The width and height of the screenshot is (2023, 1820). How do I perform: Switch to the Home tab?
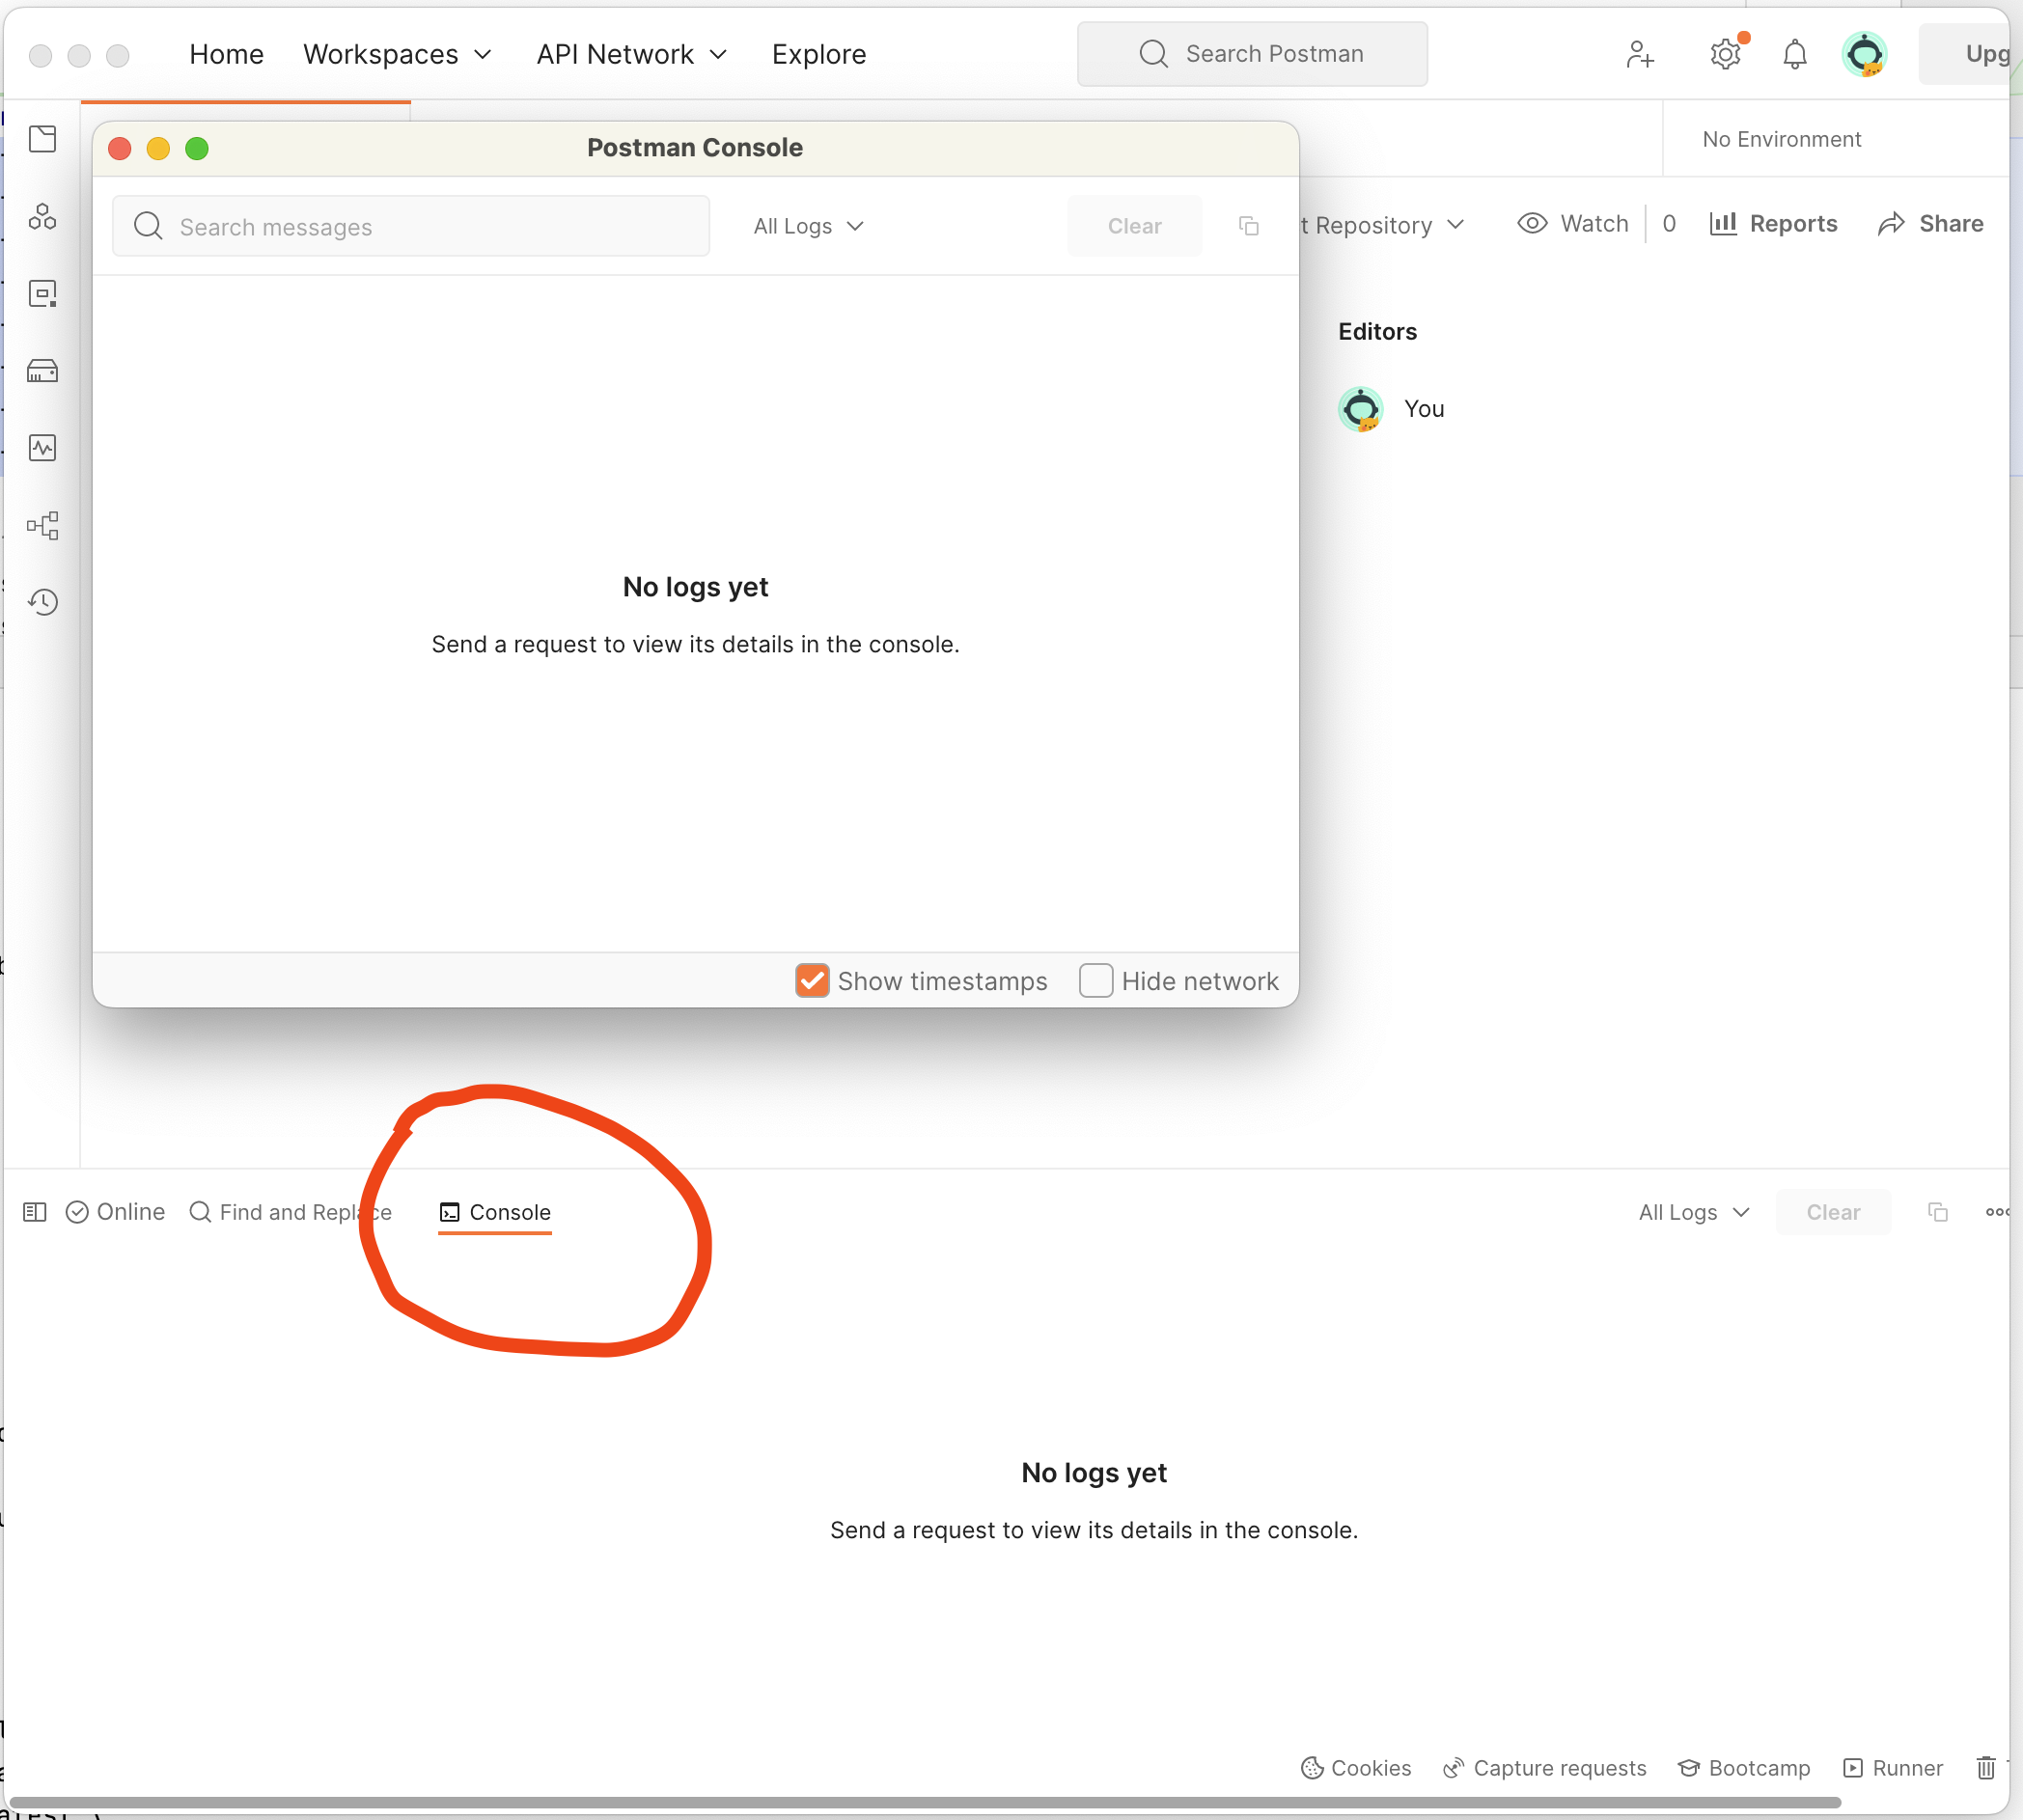[226, 54]
